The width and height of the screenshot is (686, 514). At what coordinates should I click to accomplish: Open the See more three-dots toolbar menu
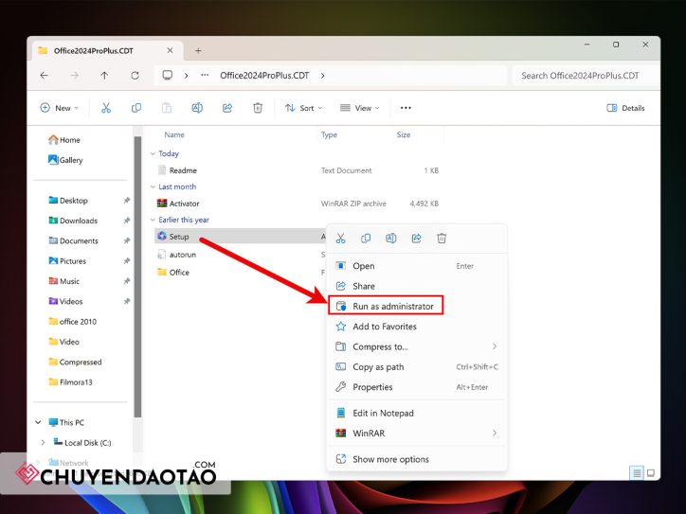[x=406, y=108]
